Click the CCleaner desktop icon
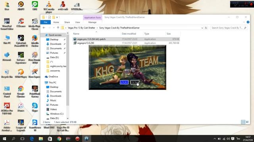This screenshot has width=254, height=142. [21, 22]
